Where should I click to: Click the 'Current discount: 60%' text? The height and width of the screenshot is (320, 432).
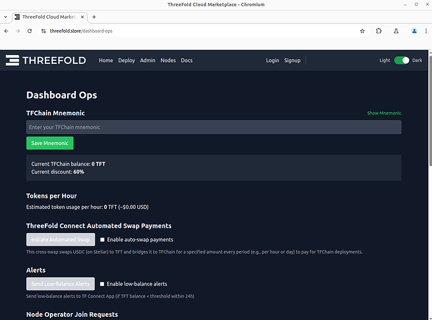(58, 172)
